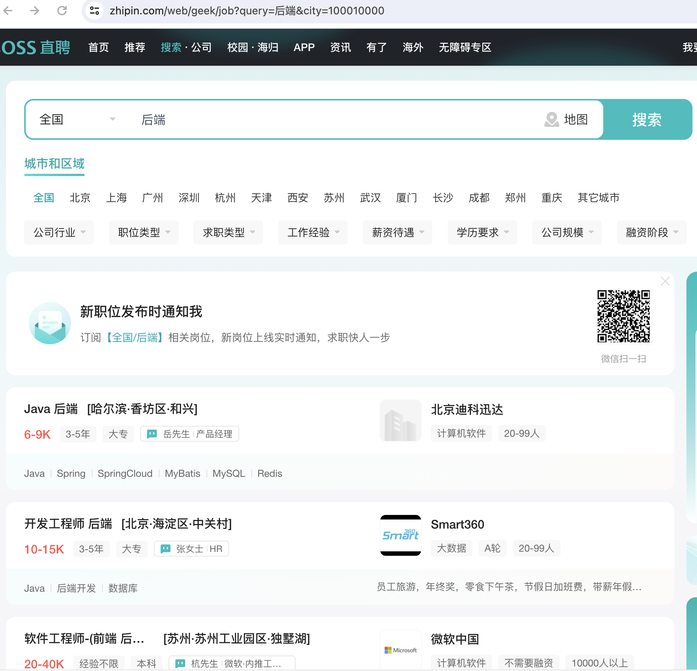Open the 融资阶段 filter dropdown
The height and width of the screenshot is (671, 697).
(652, 232)
